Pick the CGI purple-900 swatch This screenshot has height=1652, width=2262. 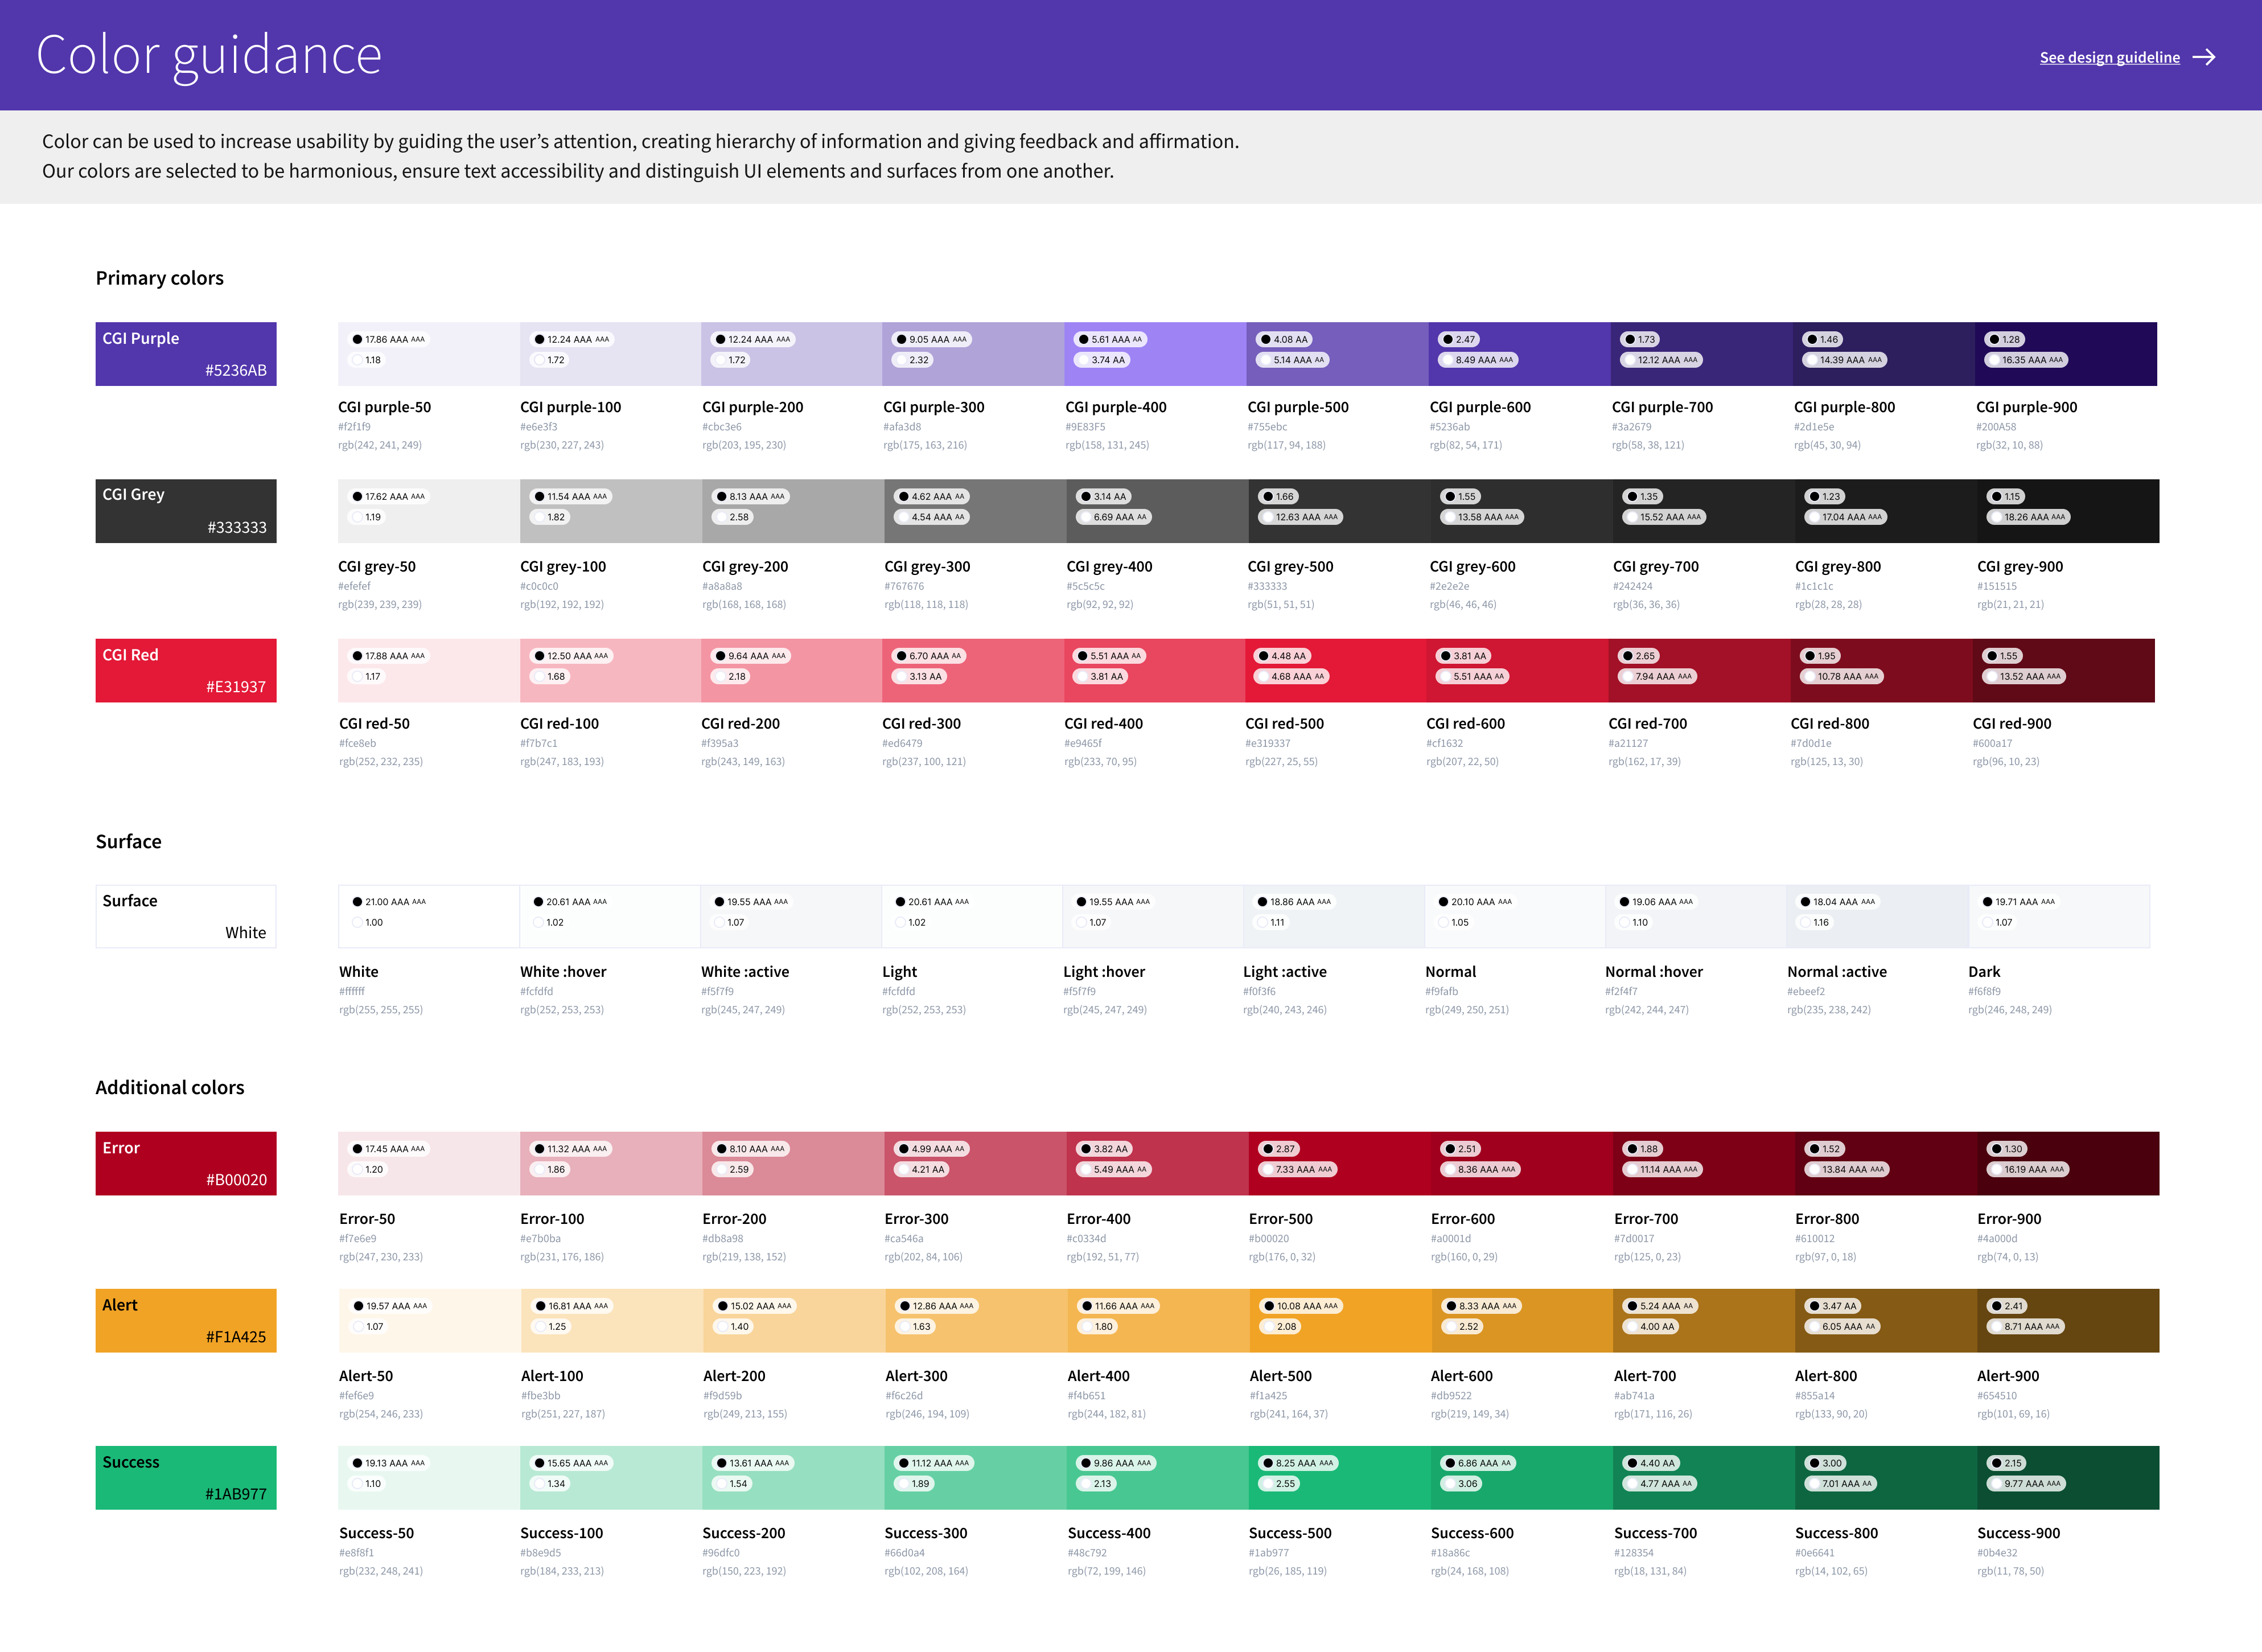[2066, 354]
